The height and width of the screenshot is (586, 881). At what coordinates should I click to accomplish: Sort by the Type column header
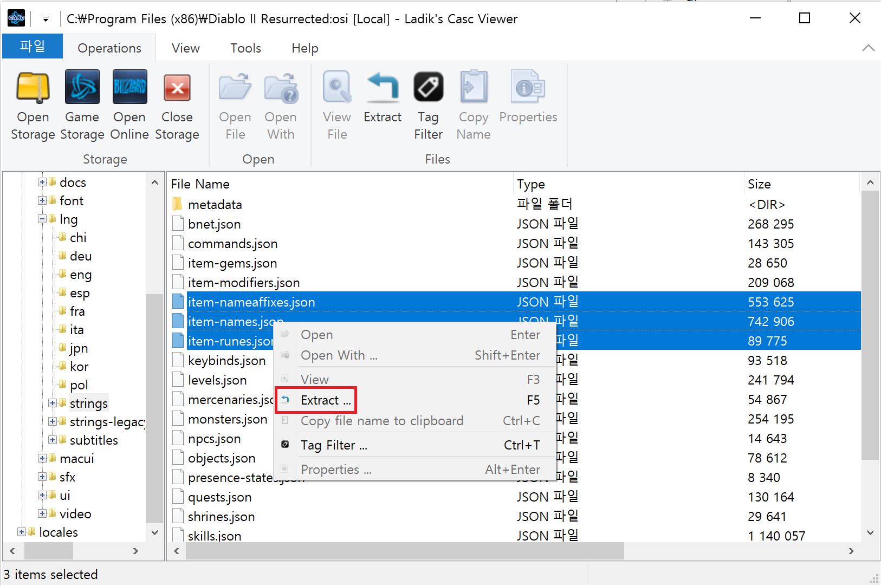coord(628,184)
